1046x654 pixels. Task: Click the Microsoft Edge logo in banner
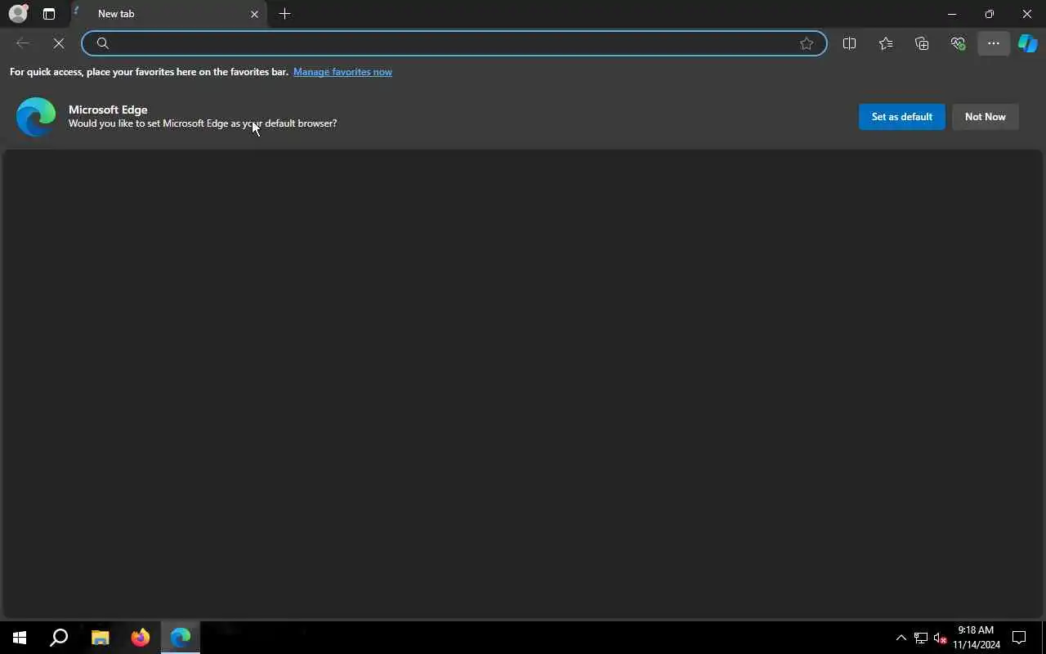[x=36, y=116]
